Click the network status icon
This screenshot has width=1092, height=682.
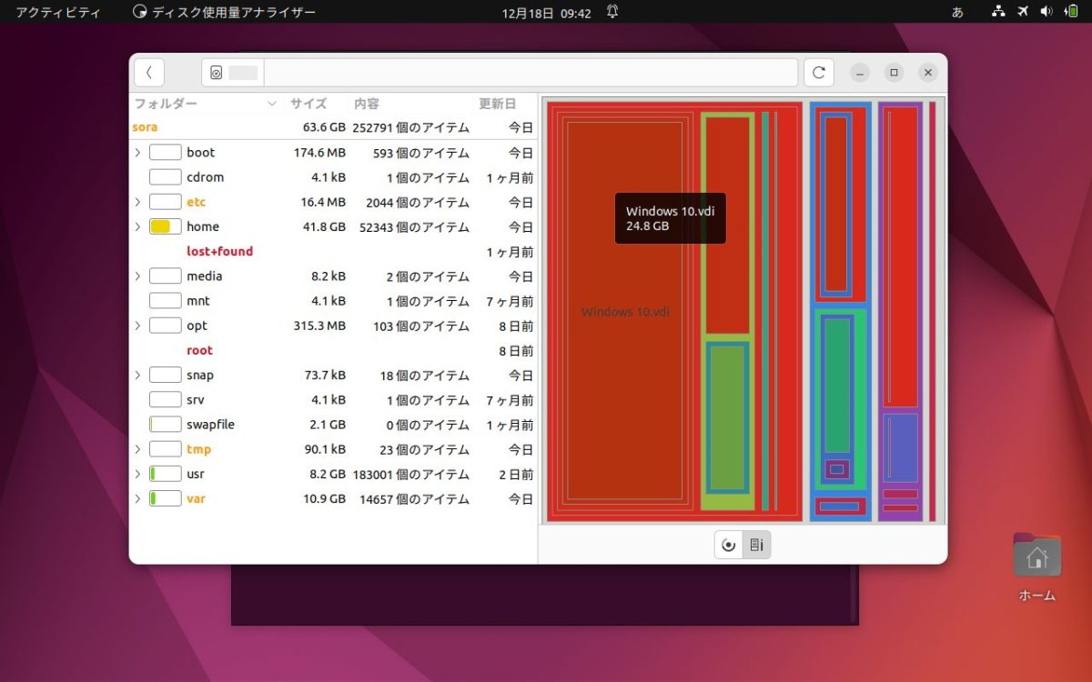tap(998, 12)
